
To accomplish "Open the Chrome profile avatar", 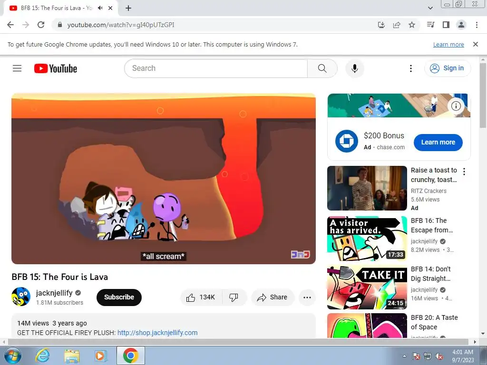I will (461, 25).
